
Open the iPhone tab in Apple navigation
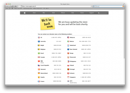click(x=63, y=13)
